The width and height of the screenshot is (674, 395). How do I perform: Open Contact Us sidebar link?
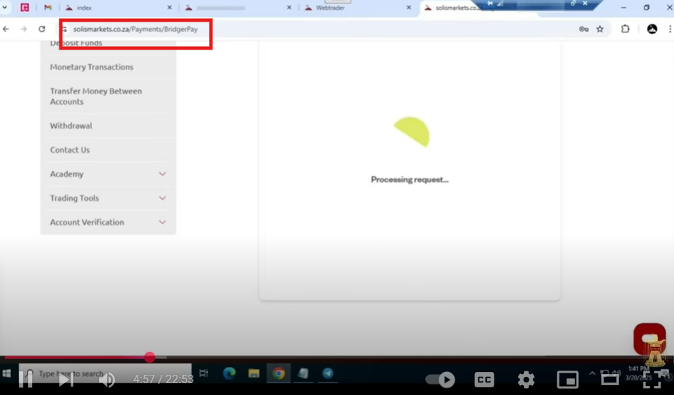tap(70, 150)
